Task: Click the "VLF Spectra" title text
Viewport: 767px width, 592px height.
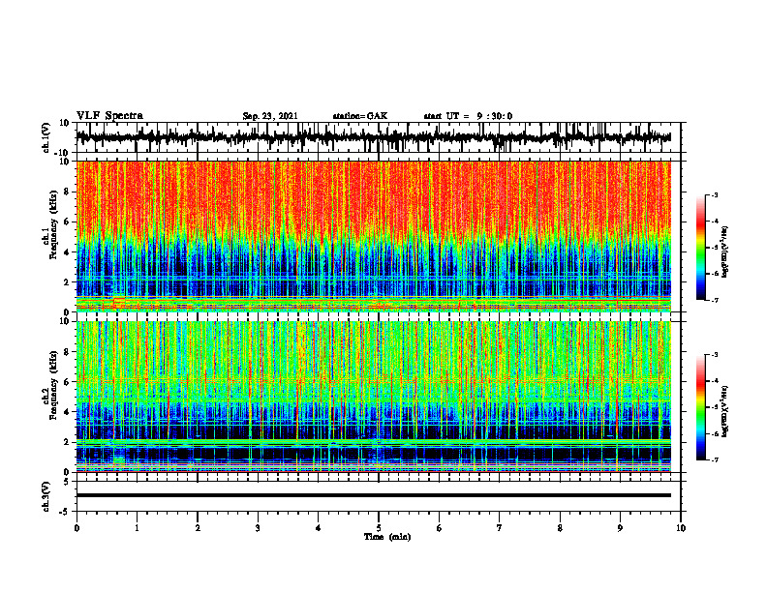Action: [110, 116]
